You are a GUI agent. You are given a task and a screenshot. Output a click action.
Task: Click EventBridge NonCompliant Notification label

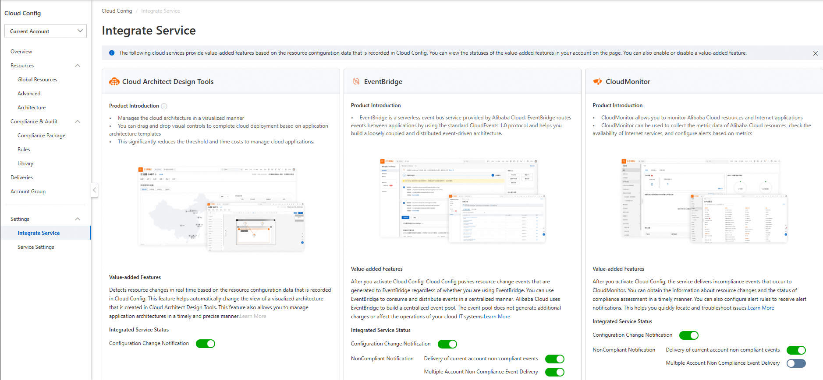(382, 359)
